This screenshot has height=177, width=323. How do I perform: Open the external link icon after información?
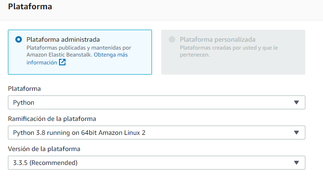click(62, 62)
